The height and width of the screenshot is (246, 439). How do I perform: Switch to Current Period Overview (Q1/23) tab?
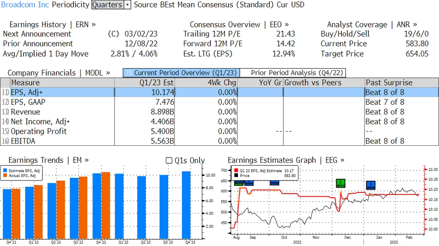(181, 73)
